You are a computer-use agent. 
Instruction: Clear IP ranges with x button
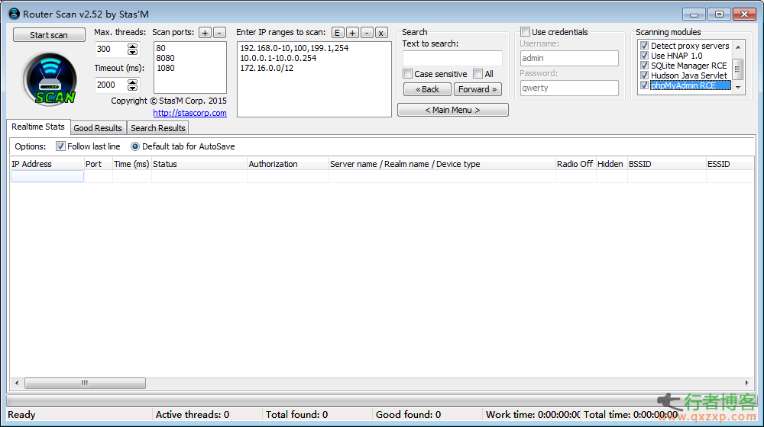coord(381,33)
